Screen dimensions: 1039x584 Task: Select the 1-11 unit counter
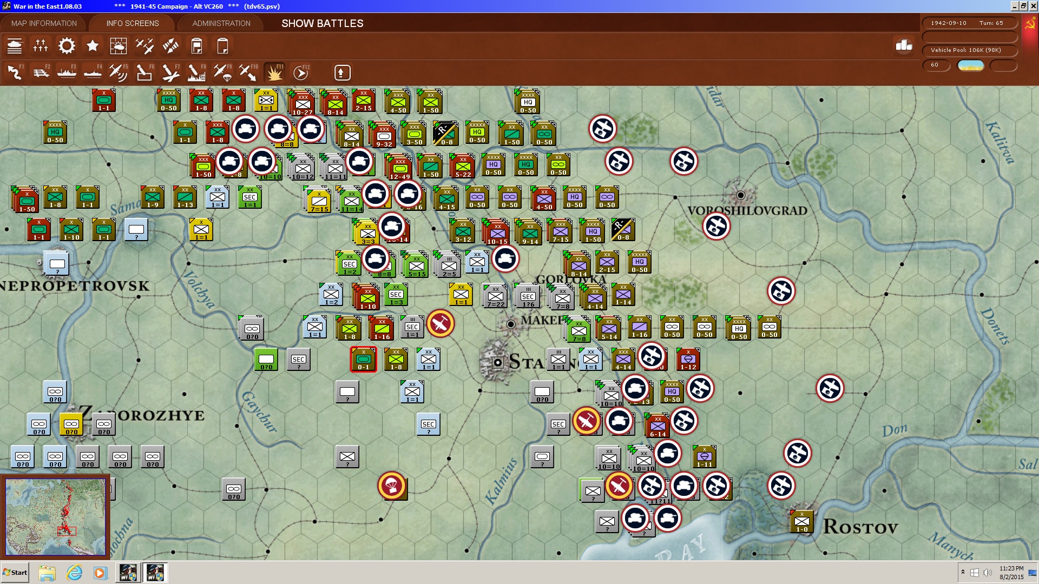705,457
